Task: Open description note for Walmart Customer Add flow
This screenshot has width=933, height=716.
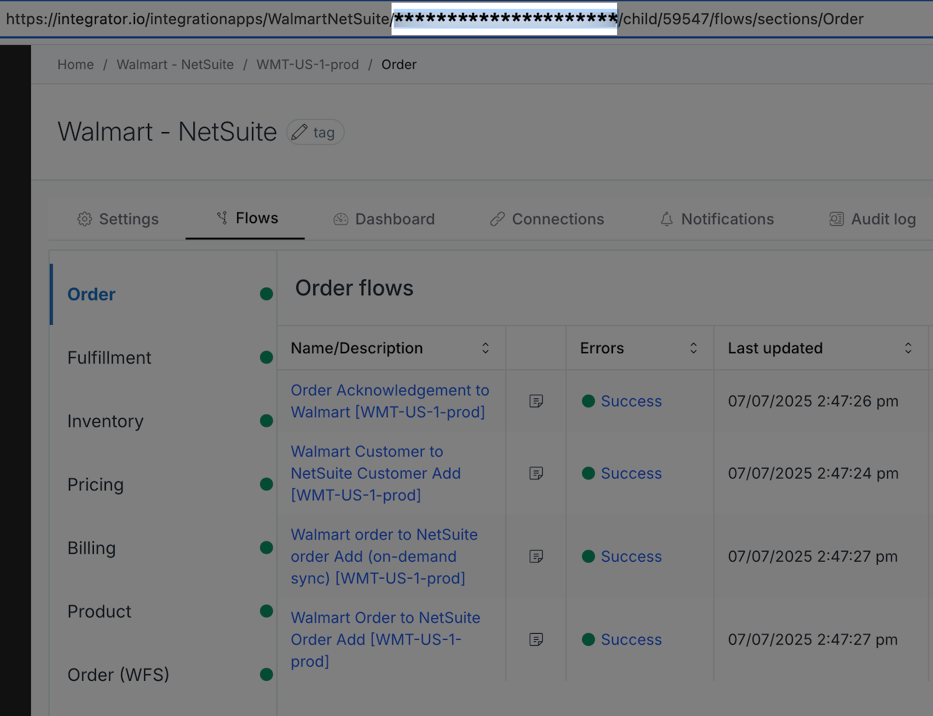Action: (x=536, y=473)
